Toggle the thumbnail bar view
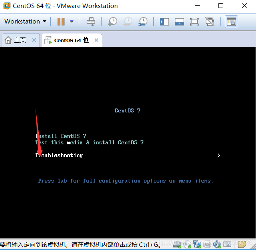Screen dimensions: 256x250 (179, 22)
